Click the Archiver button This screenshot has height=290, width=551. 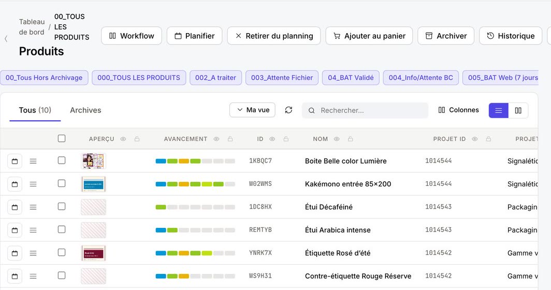coord(446,36)
